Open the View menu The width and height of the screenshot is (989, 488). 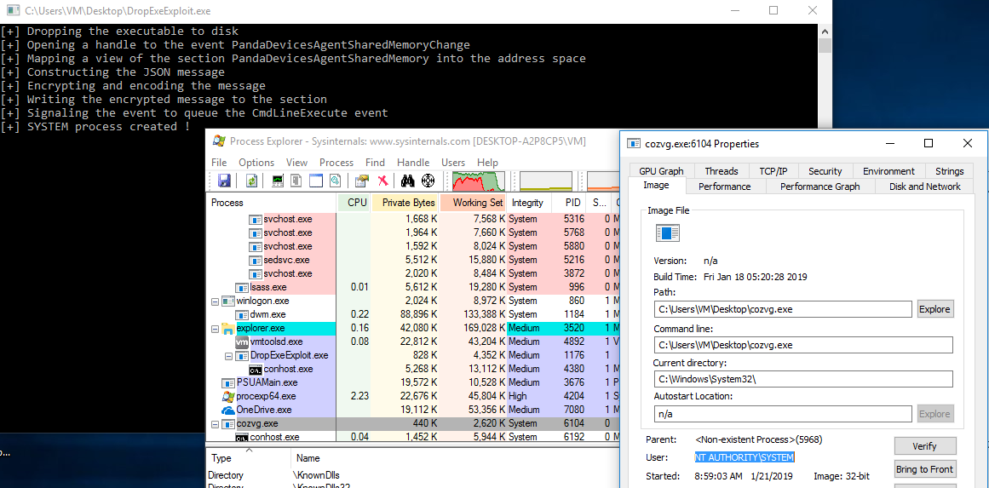(x=296, y=162)
